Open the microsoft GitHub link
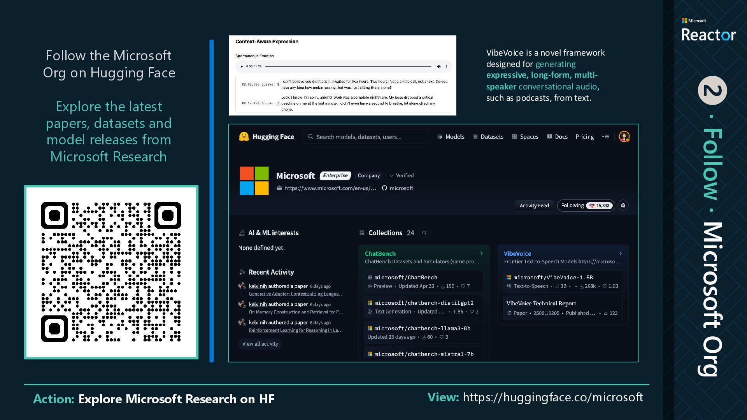 click(x=401, y=188)
